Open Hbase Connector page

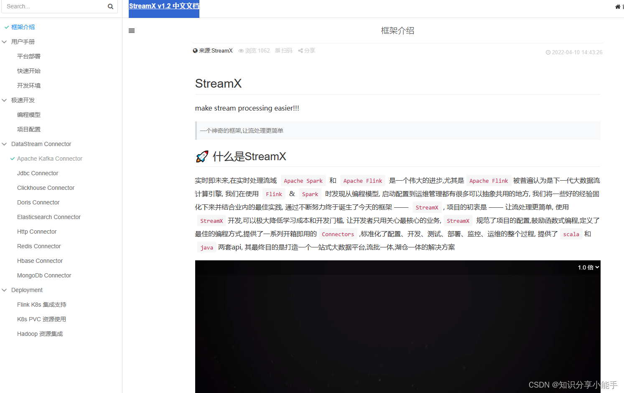[40, 261]
